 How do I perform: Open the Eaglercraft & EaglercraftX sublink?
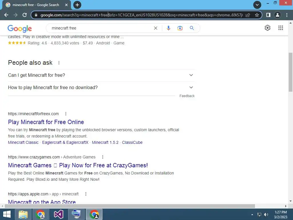tap(65, 142)
